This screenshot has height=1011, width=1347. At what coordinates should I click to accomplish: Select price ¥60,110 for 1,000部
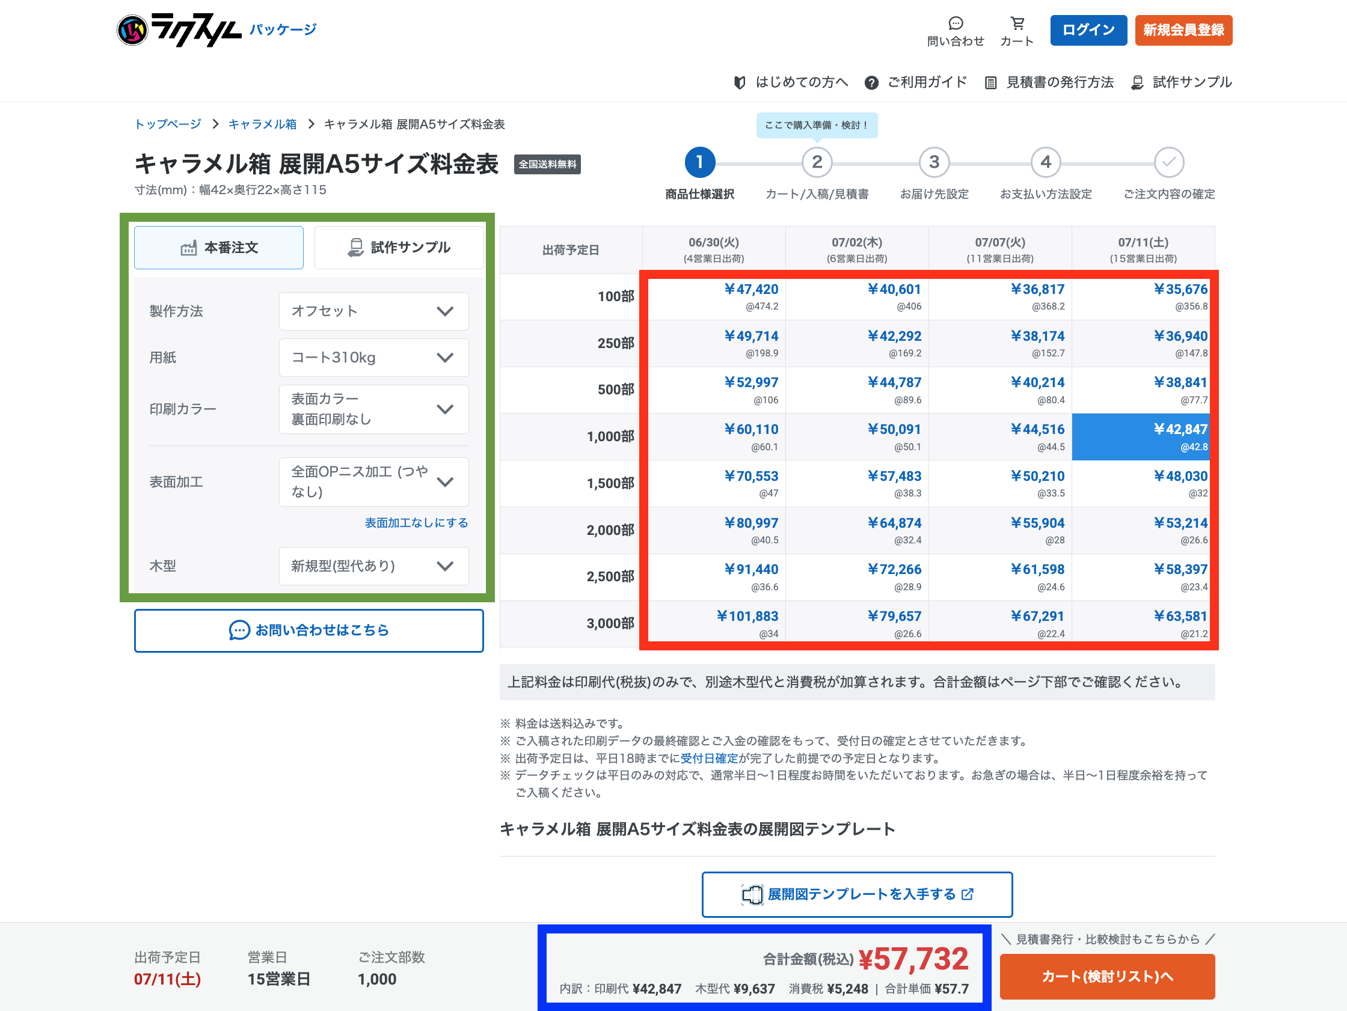coord(714,437)
